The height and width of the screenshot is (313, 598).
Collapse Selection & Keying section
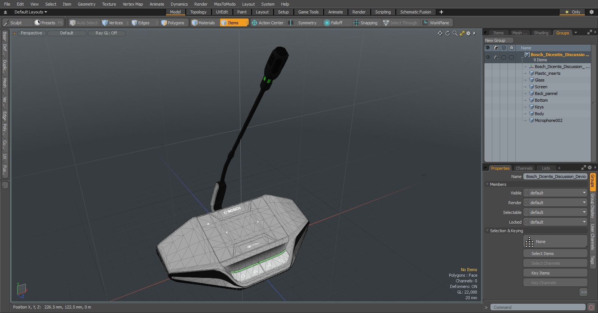(487, 231)
